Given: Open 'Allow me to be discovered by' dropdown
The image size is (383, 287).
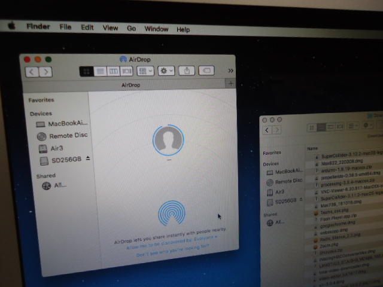Looking at the screenshot, I should click(x=171, y=242).
